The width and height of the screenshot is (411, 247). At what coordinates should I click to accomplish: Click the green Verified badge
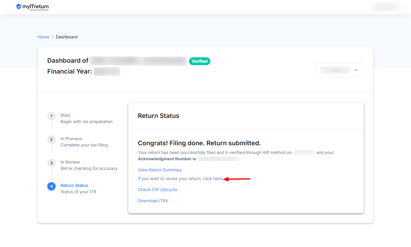coord(199,61)
